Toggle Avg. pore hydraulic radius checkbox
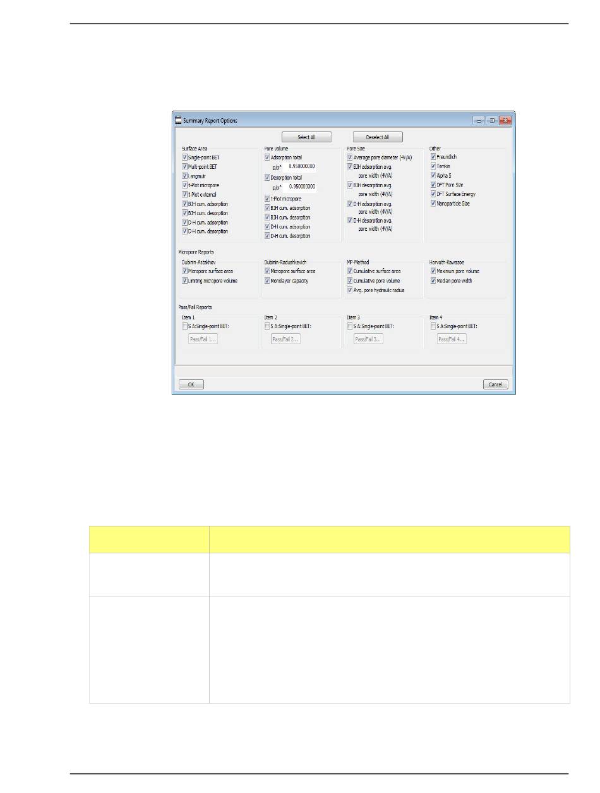This screenshot has width=600, height=793. [x=350, y=290]
